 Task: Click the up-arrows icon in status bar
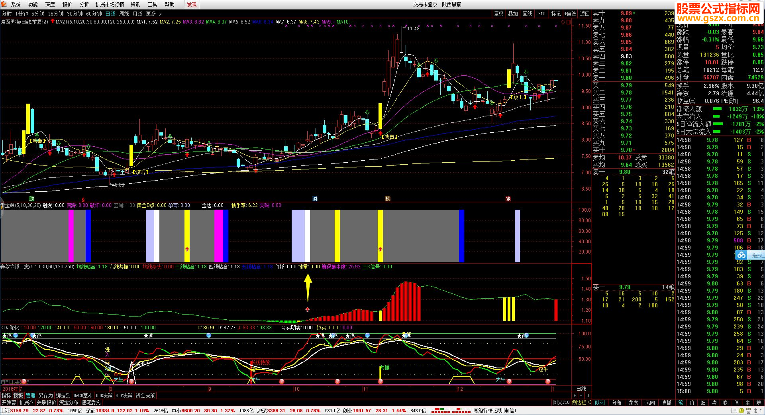pos(755,411)
